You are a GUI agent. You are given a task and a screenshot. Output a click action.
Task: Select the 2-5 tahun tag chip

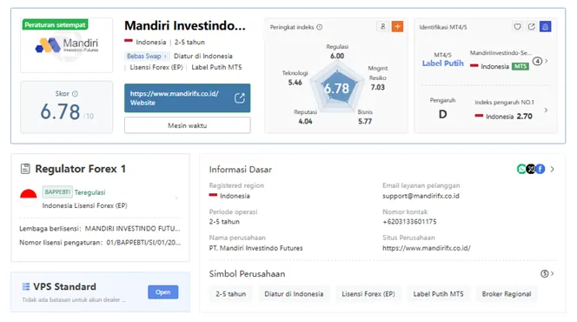point(231,294)
